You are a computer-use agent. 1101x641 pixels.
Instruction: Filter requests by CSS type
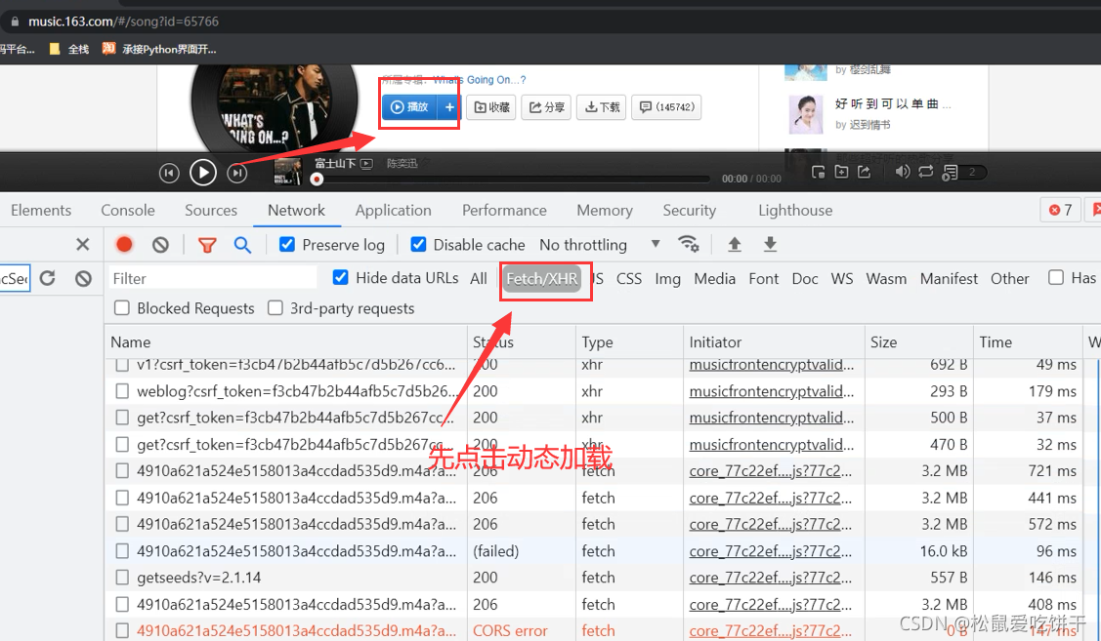(x=628, y=278)
